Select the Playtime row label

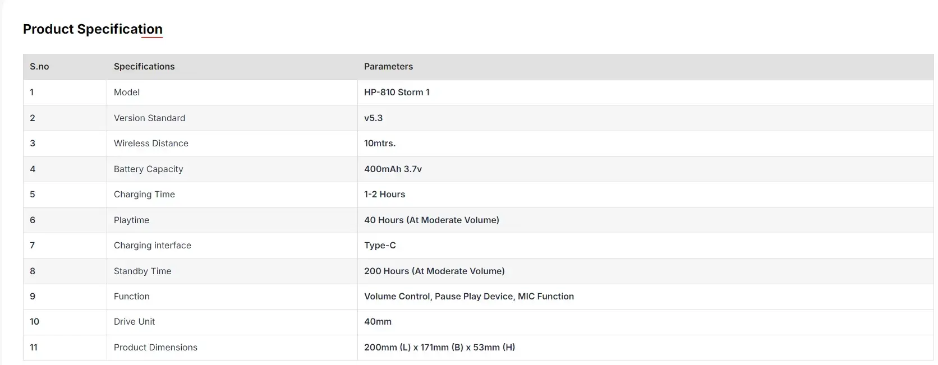pos(131,220)
